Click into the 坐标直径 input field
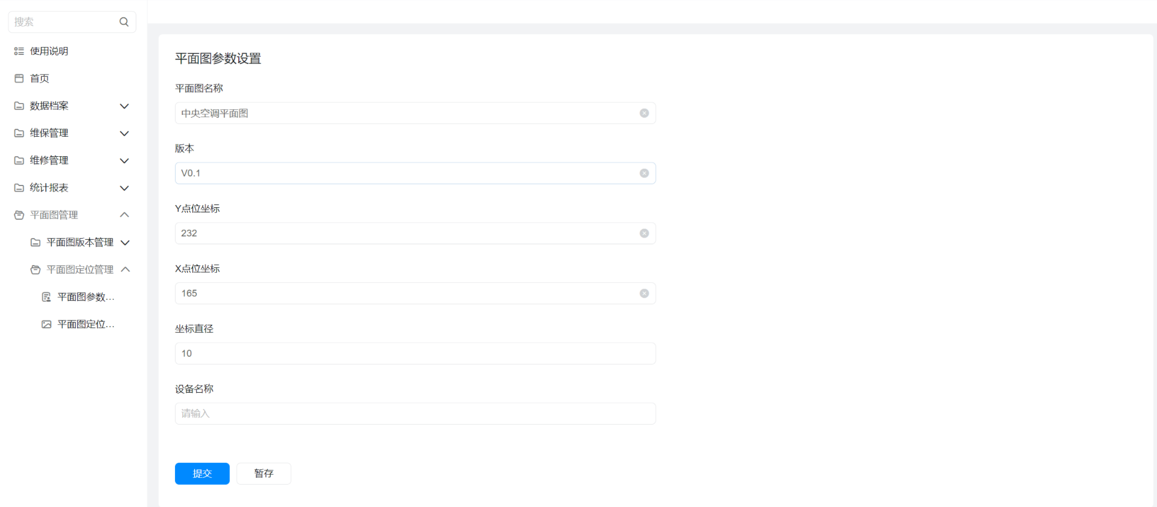1157x507 pixels. tap(415, 353)
